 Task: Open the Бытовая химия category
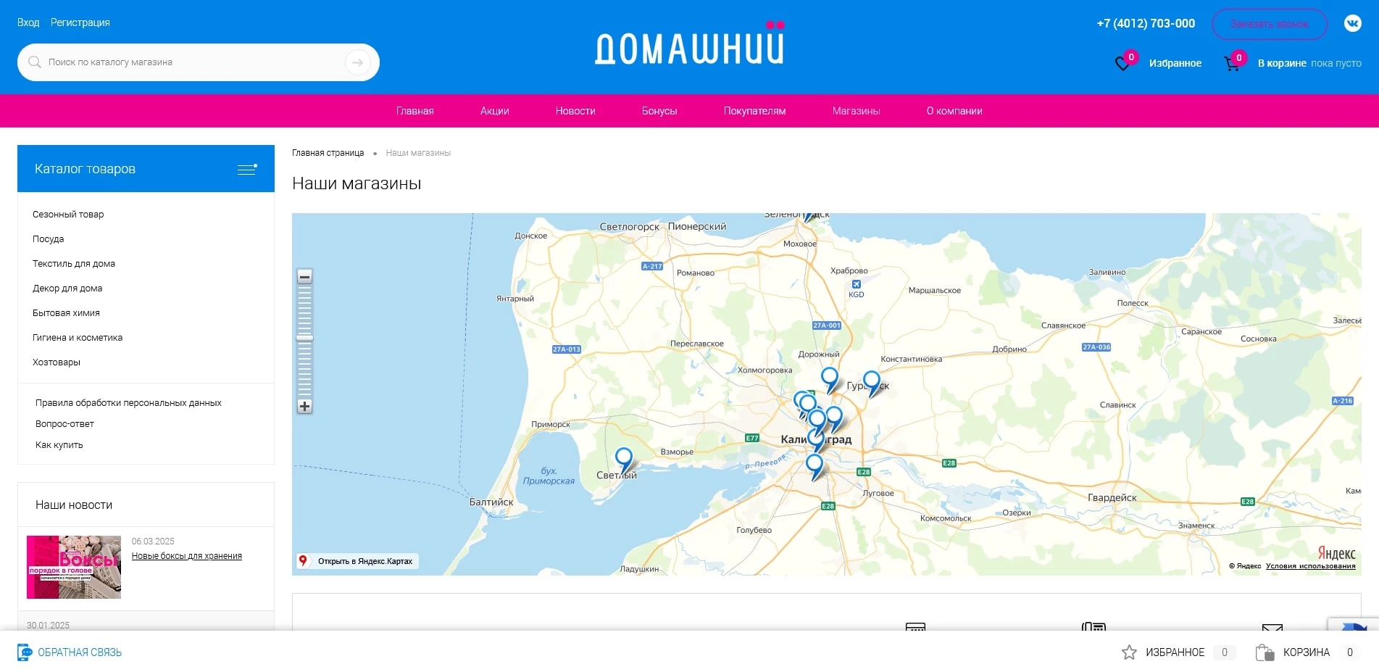(66, 313)
